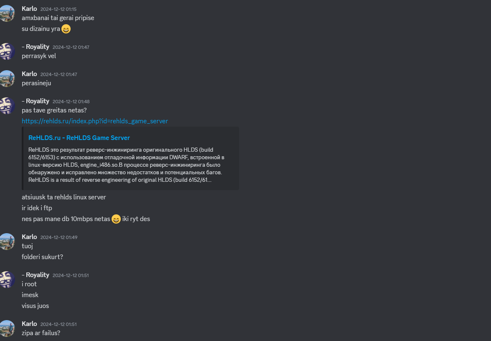Click the Karlo username at 01:51
The height and width of the screenshot is (341, 491).
point(29,324)
